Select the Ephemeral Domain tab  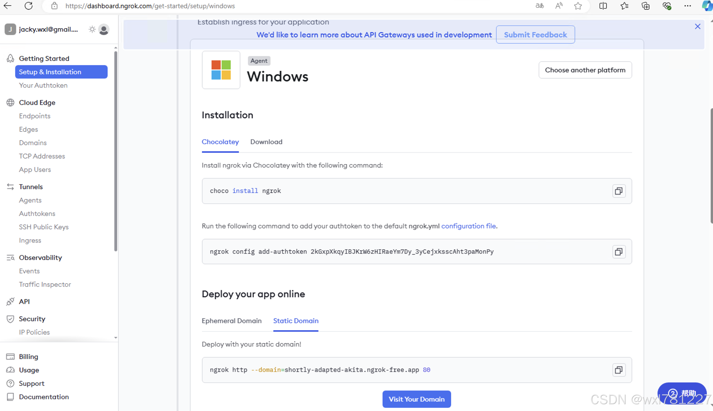pyautogui.click(x=231, y=321)
